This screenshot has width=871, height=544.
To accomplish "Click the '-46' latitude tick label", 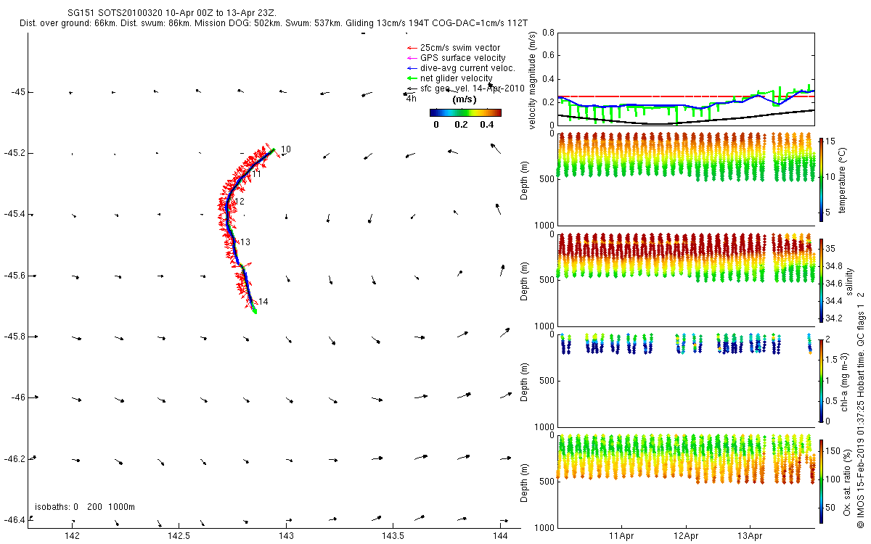I will [x=17, y=397].
